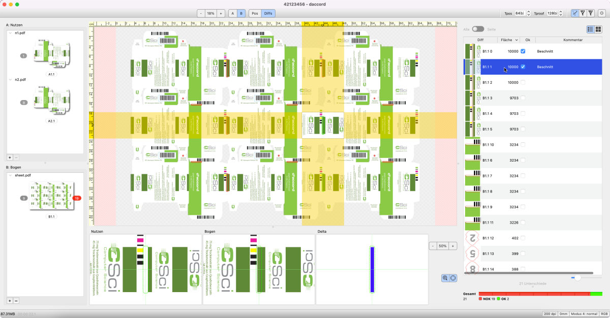Check Ok for row B1.1 4
The height and width of the screenshot is (318, 610).
point(523,113)
